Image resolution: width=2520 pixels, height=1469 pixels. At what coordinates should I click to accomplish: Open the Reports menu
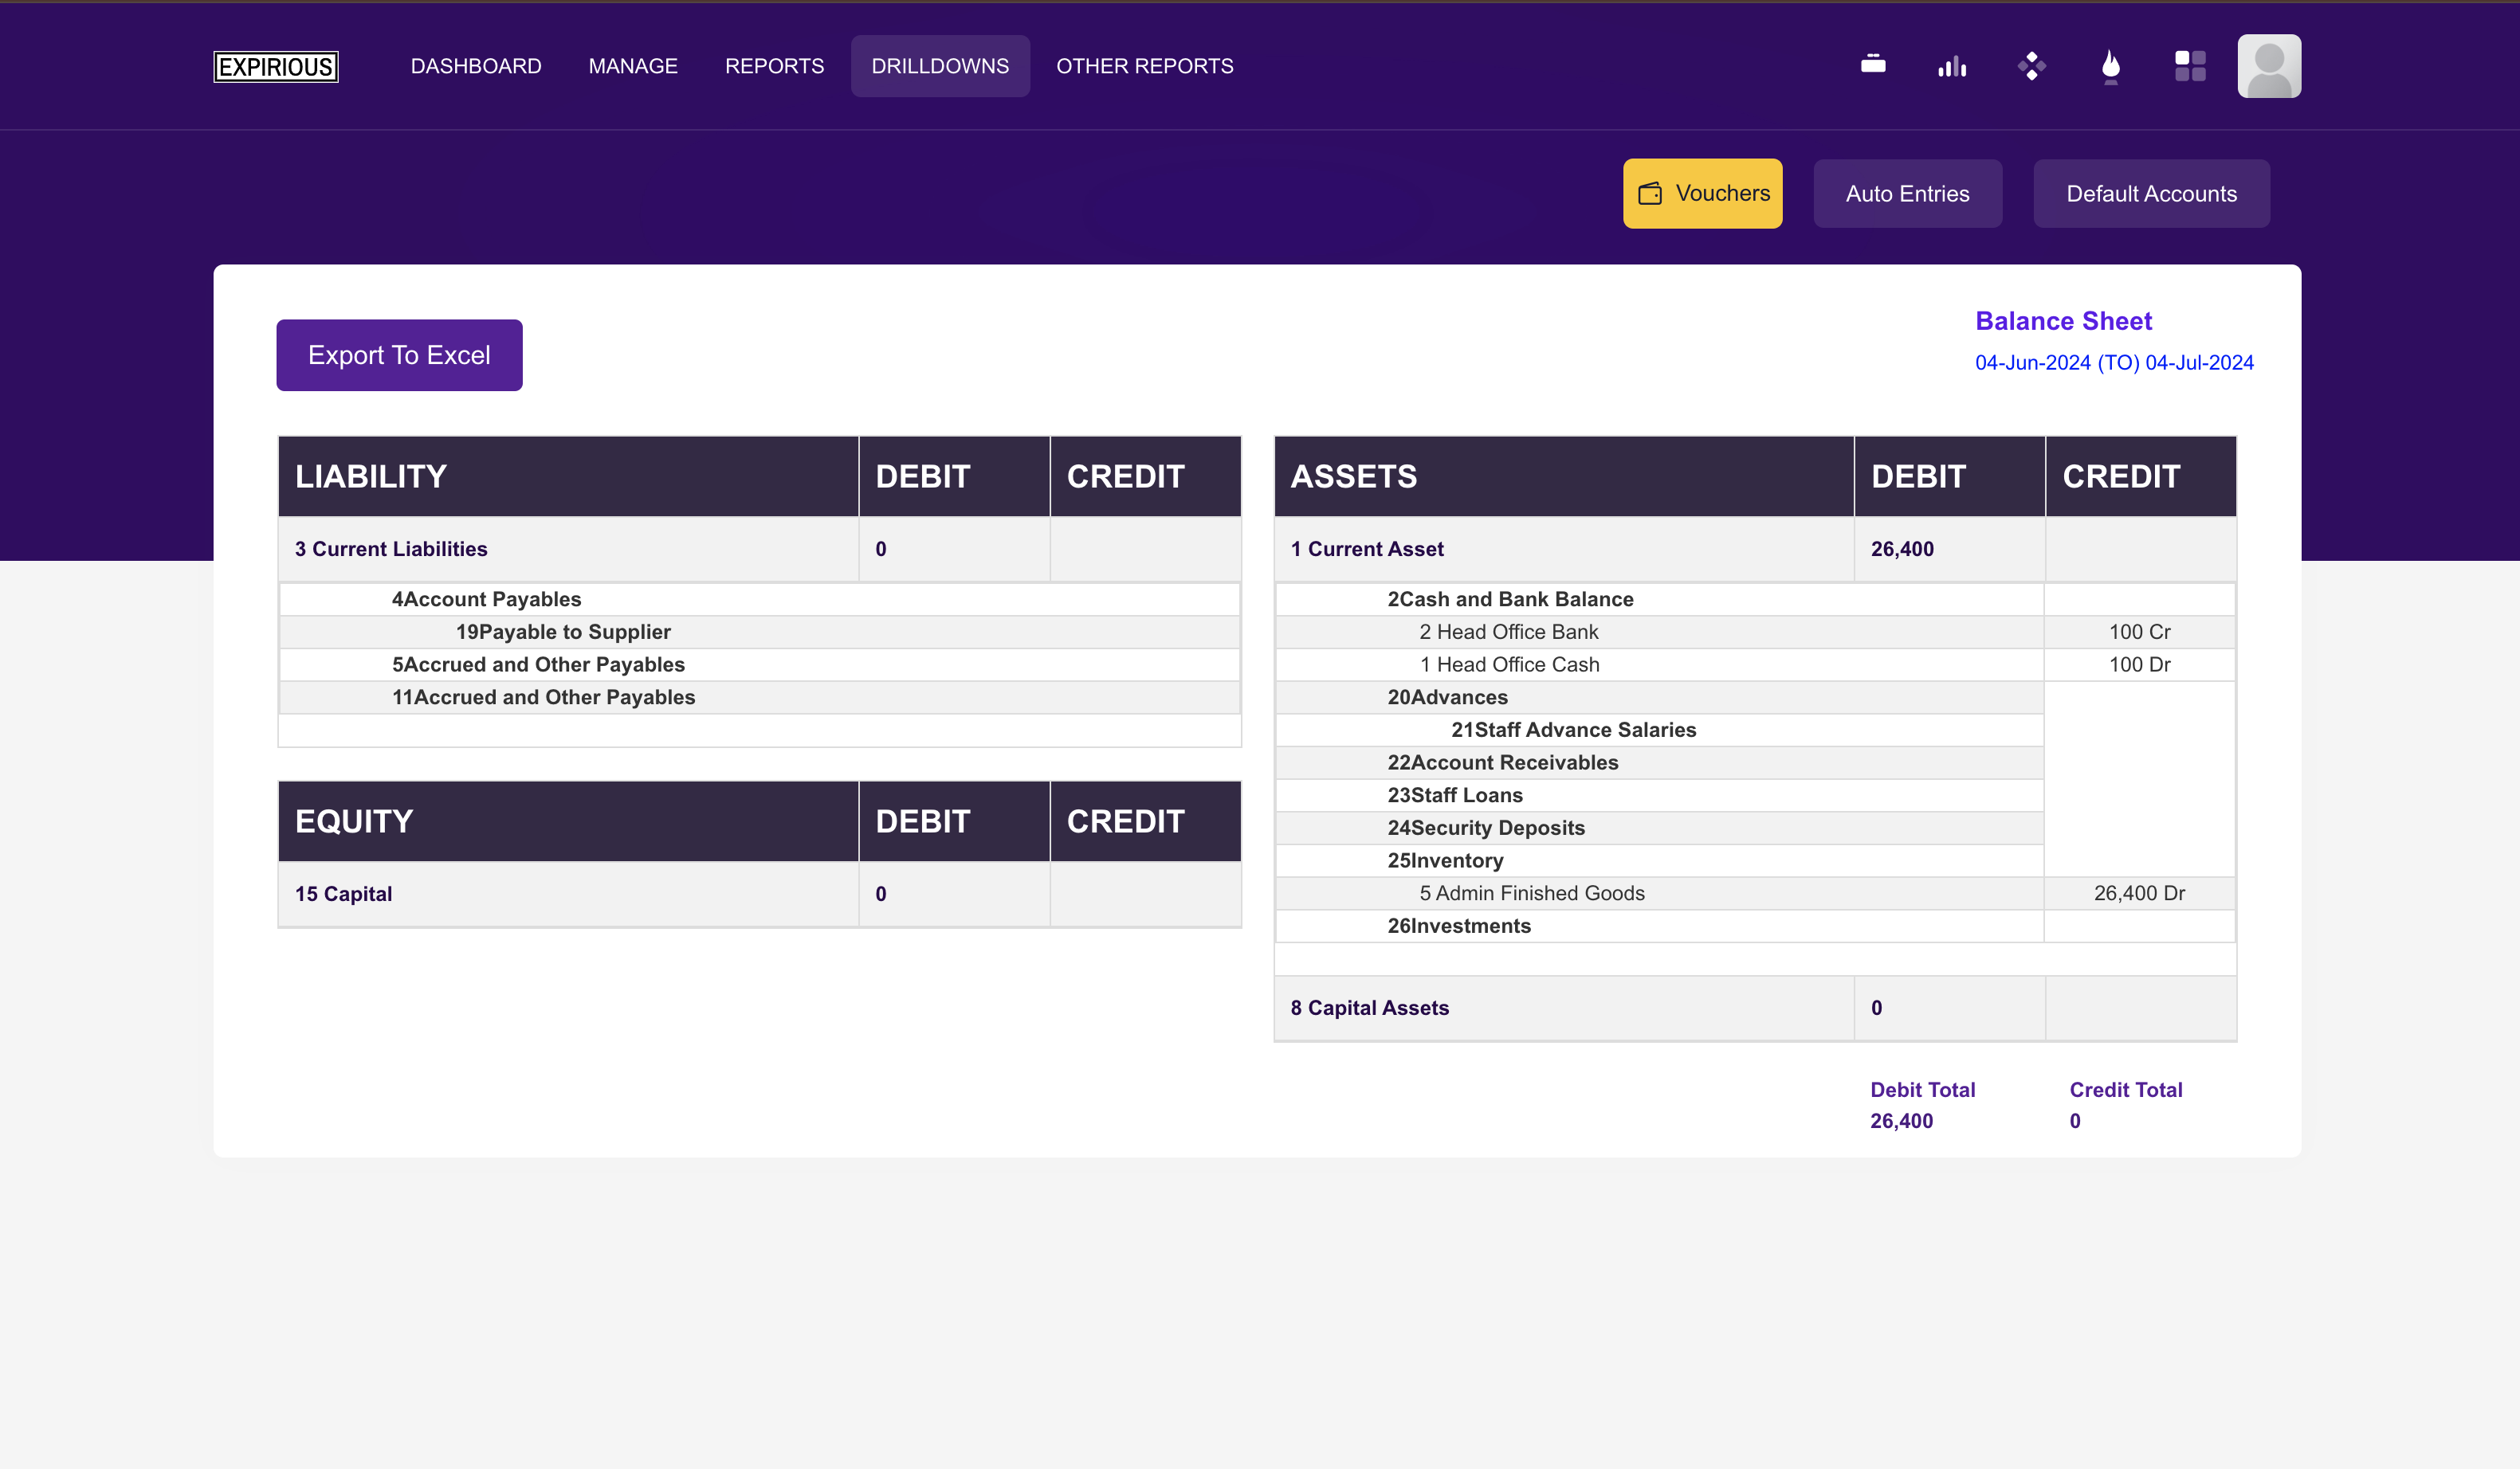click(774, 66)
